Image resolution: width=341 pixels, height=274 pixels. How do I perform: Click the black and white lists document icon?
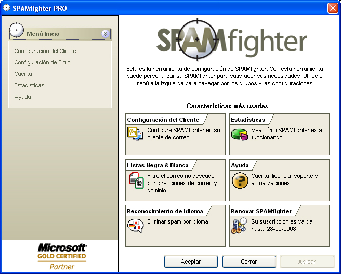tap(136, 180)
